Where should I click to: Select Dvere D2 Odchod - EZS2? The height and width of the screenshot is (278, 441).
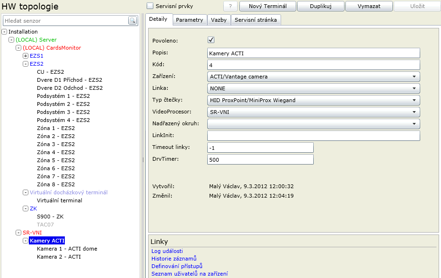tap(70, 88)
